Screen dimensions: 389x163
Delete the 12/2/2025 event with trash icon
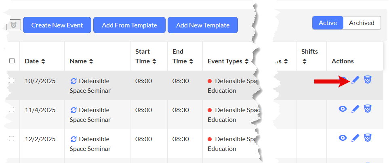point(367,138)
